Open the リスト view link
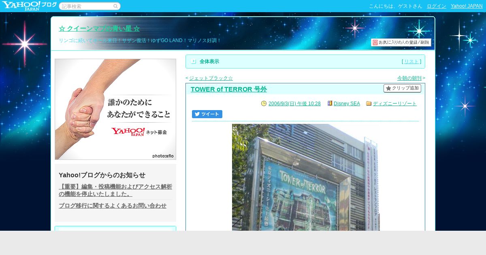The image size is (486, 255). 411,62
